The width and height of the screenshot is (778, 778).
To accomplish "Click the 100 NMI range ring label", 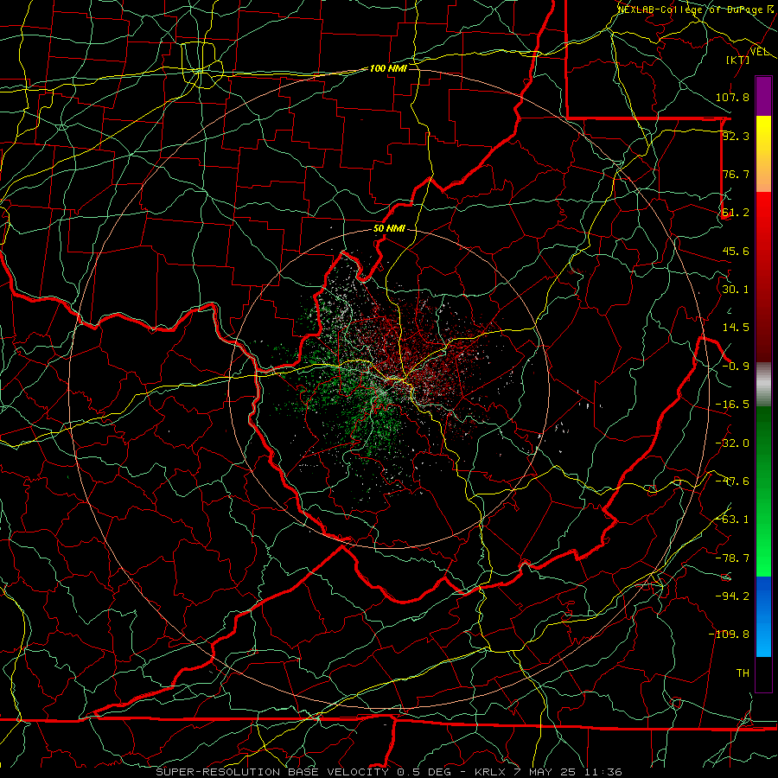I will click(x=388, y=68).
